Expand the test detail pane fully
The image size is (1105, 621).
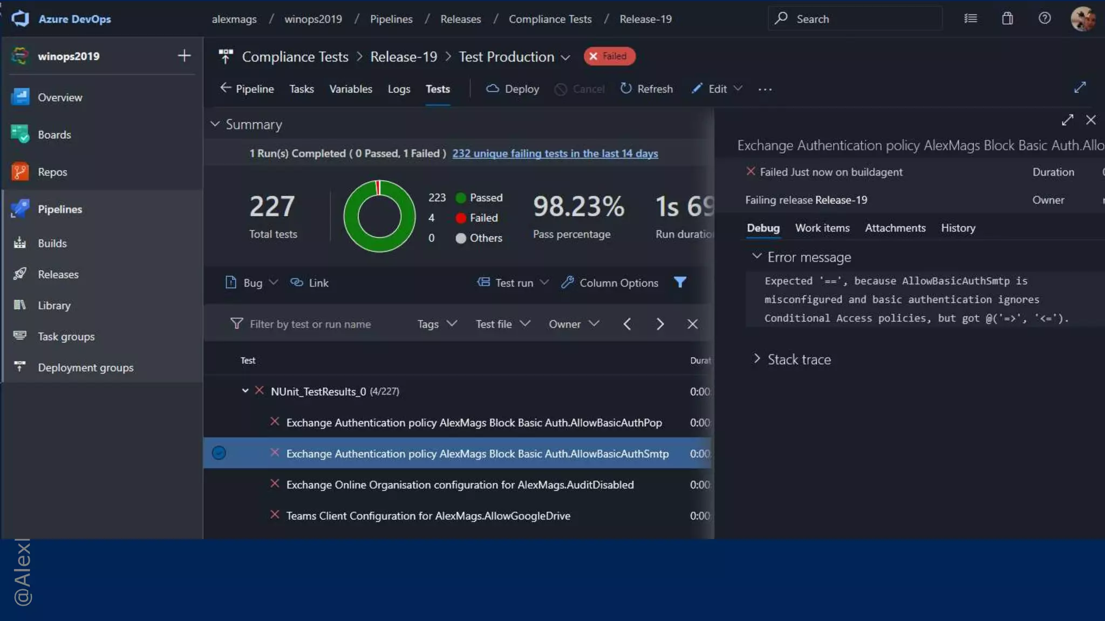1067,120
